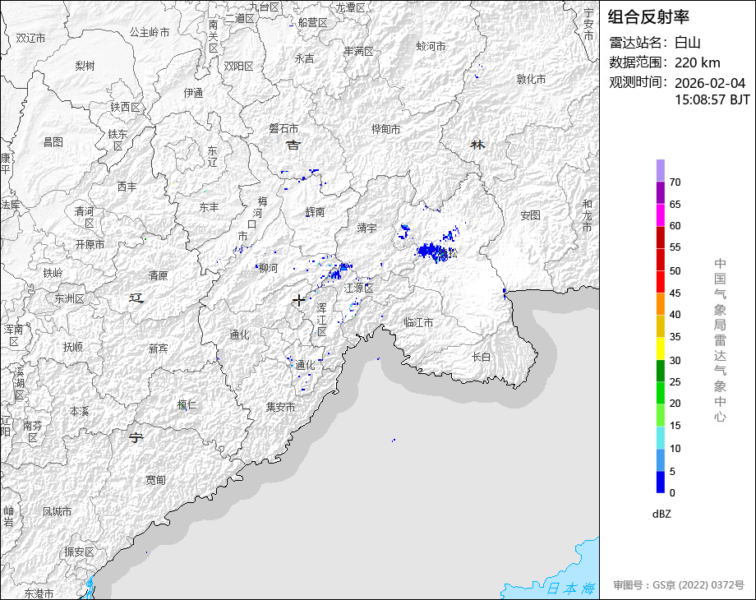
Task: Click the 永吉 map label
Action: point(304,58)
